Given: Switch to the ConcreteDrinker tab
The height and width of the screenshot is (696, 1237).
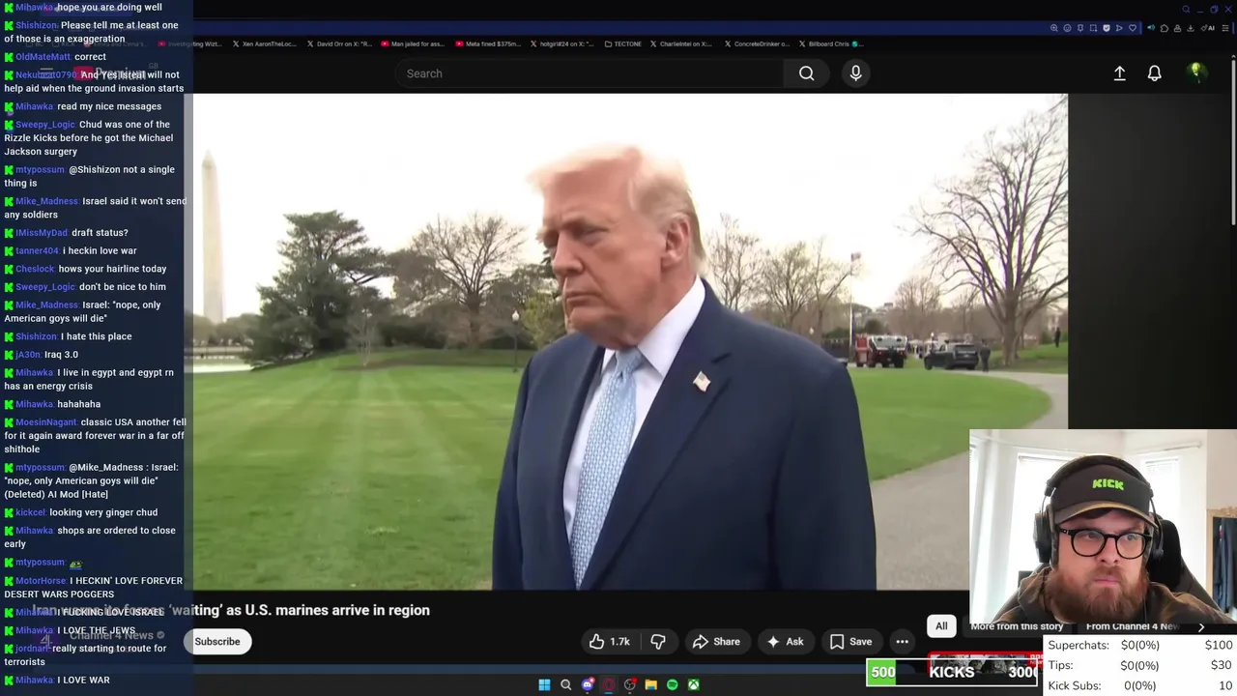Looking at the screenshot, I should pyautogui.click(x=756, y=43).
